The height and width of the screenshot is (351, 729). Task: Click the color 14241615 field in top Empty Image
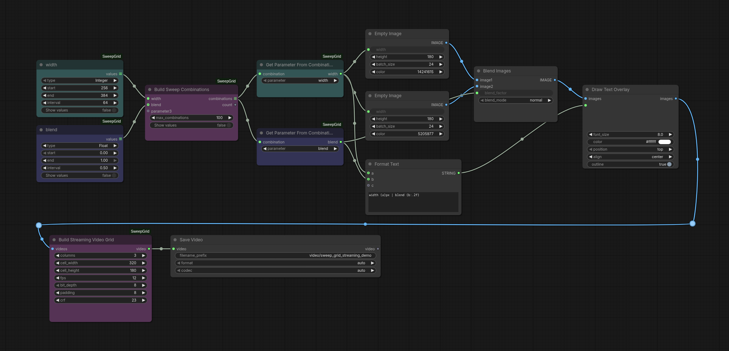coord(407,72)
